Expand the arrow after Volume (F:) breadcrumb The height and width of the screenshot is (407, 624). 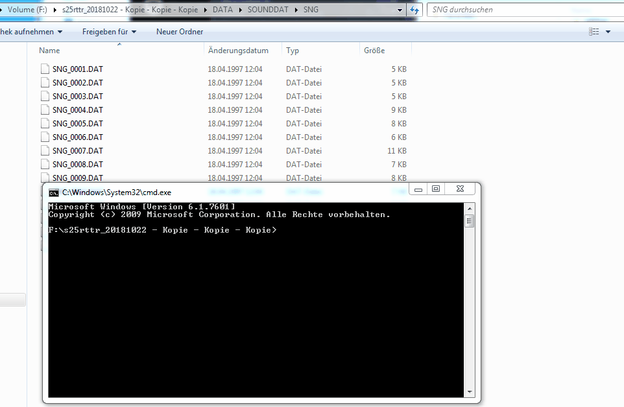[x=54, y=10]
